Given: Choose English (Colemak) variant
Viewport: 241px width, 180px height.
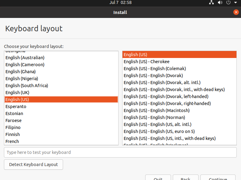Looking at the screenshot, I should tap(155, 69).
